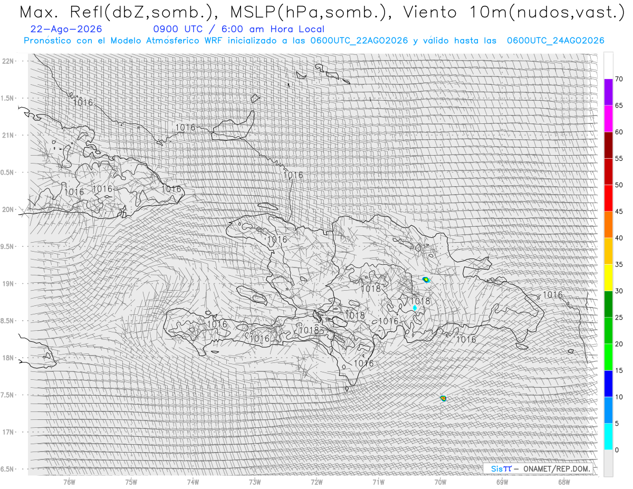
Task: Click the 20N latitude axis label
Action: 8,209
